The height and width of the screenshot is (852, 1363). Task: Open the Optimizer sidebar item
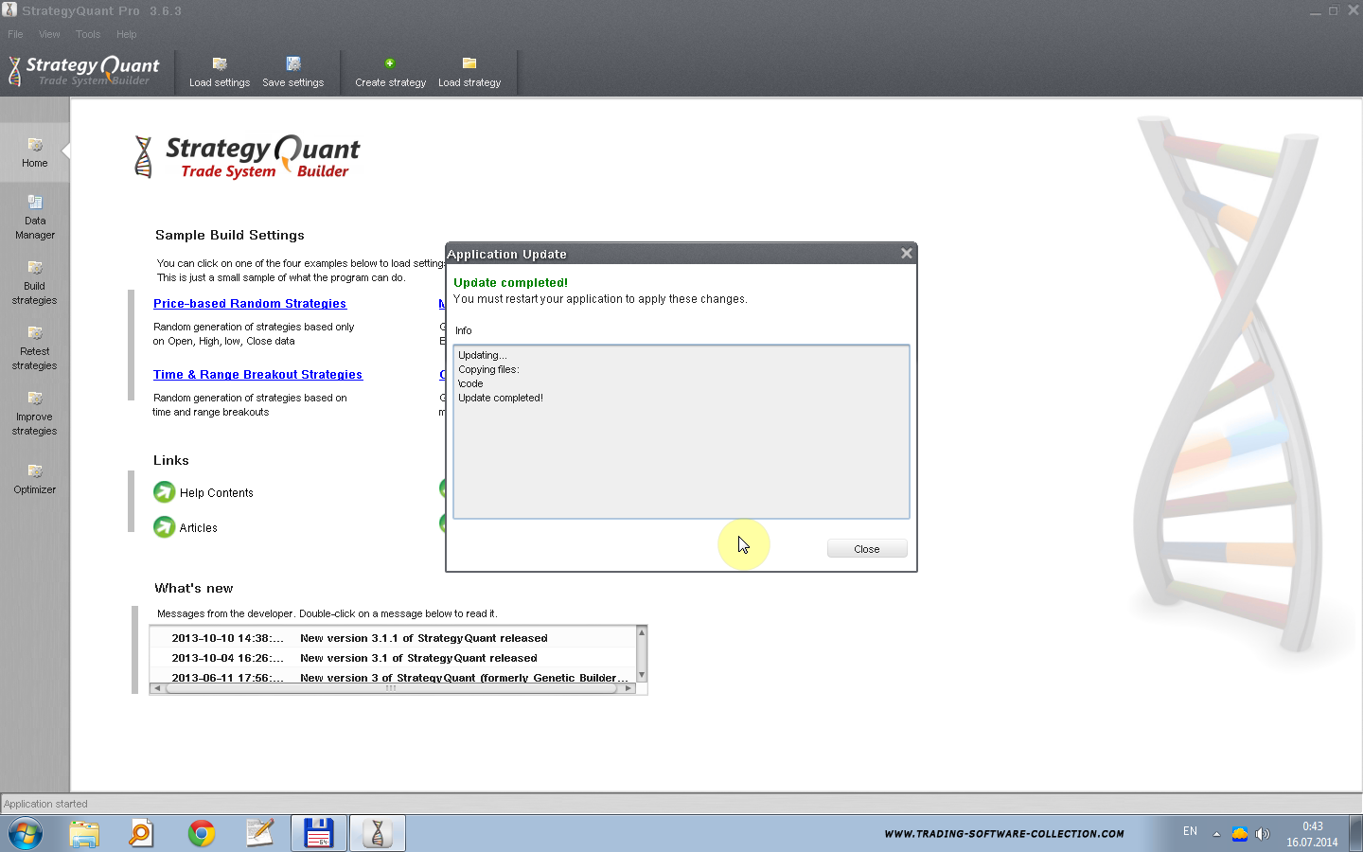click(x=35, y=472)
